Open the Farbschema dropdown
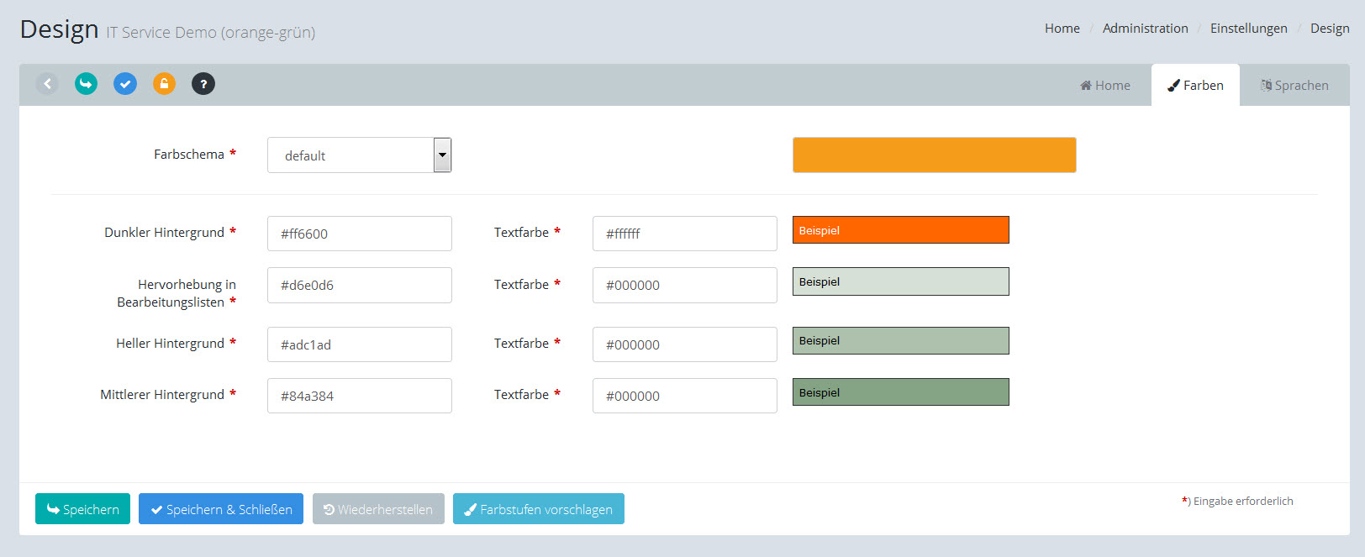 tap(359, 155)
